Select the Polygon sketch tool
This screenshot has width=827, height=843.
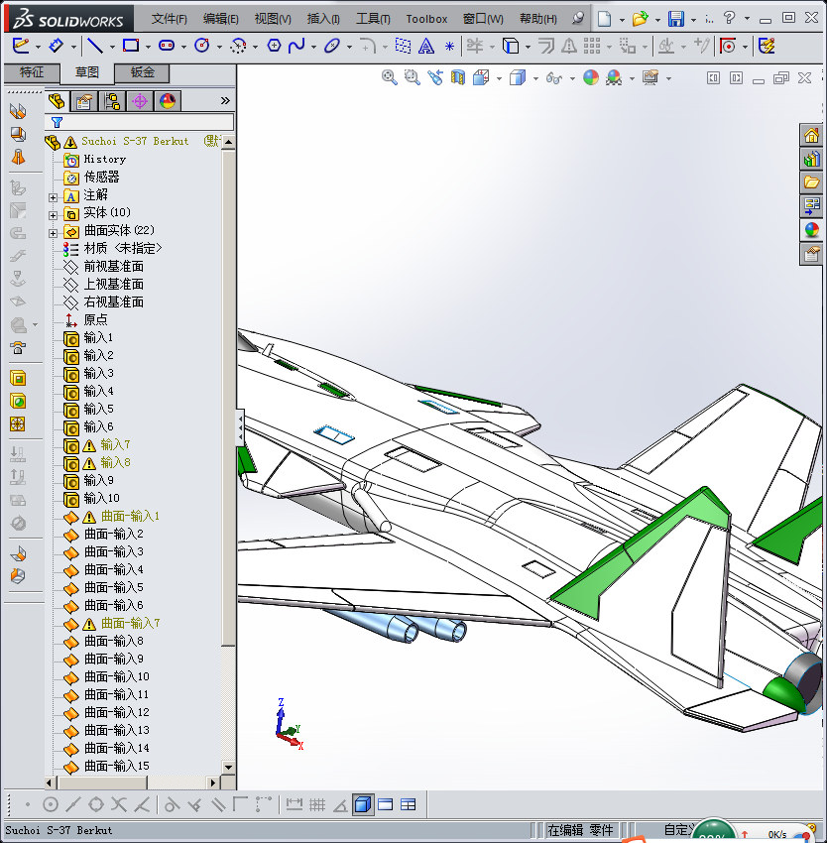274,46
